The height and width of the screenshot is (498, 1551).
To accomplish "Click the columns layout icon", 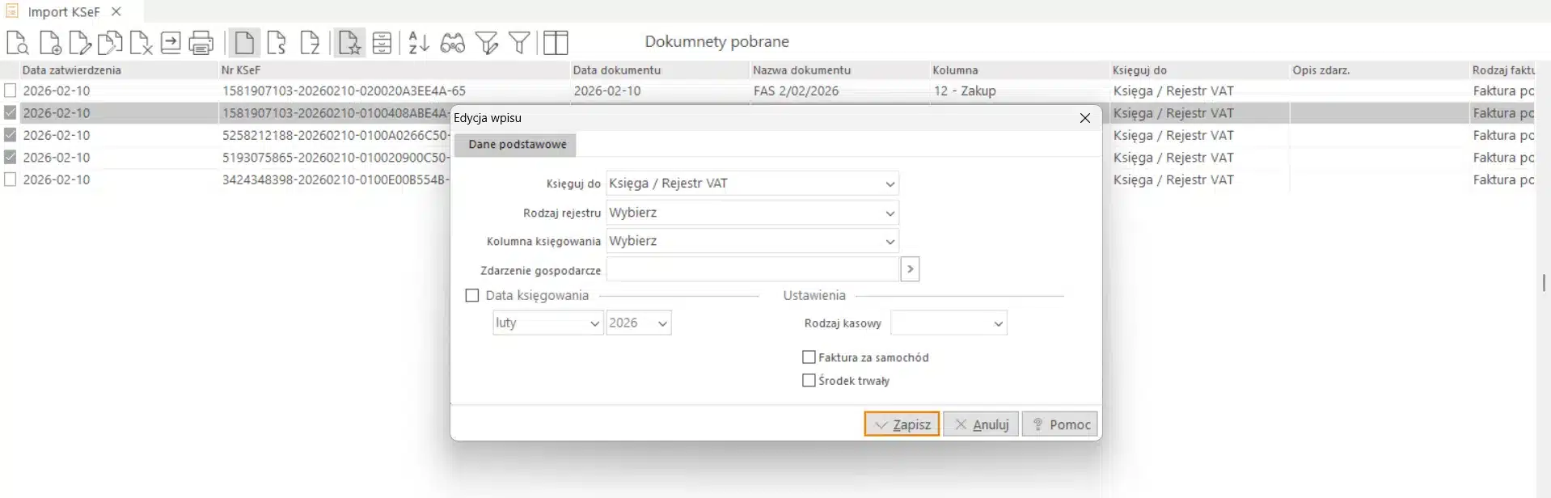I will [556, 42].
